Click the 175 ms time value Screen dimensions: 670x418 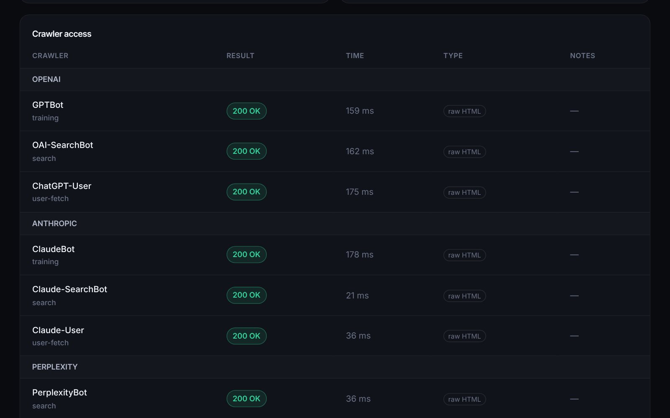(359, 192)
